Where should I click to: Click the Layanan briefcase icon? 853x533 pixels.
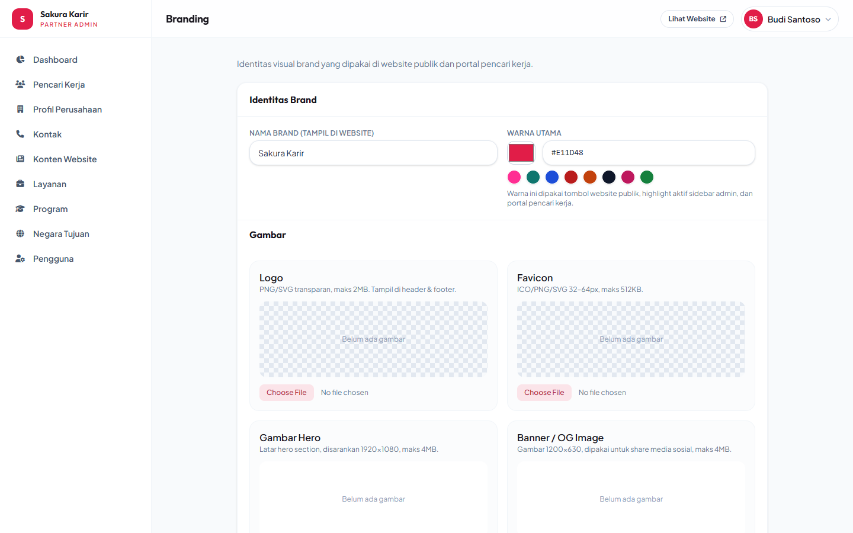(x=20, y=184)
